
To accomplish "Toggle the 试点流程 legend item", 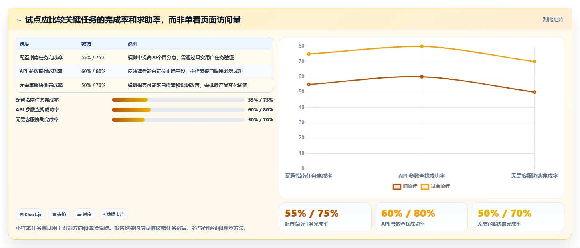I will pos(435,186).
